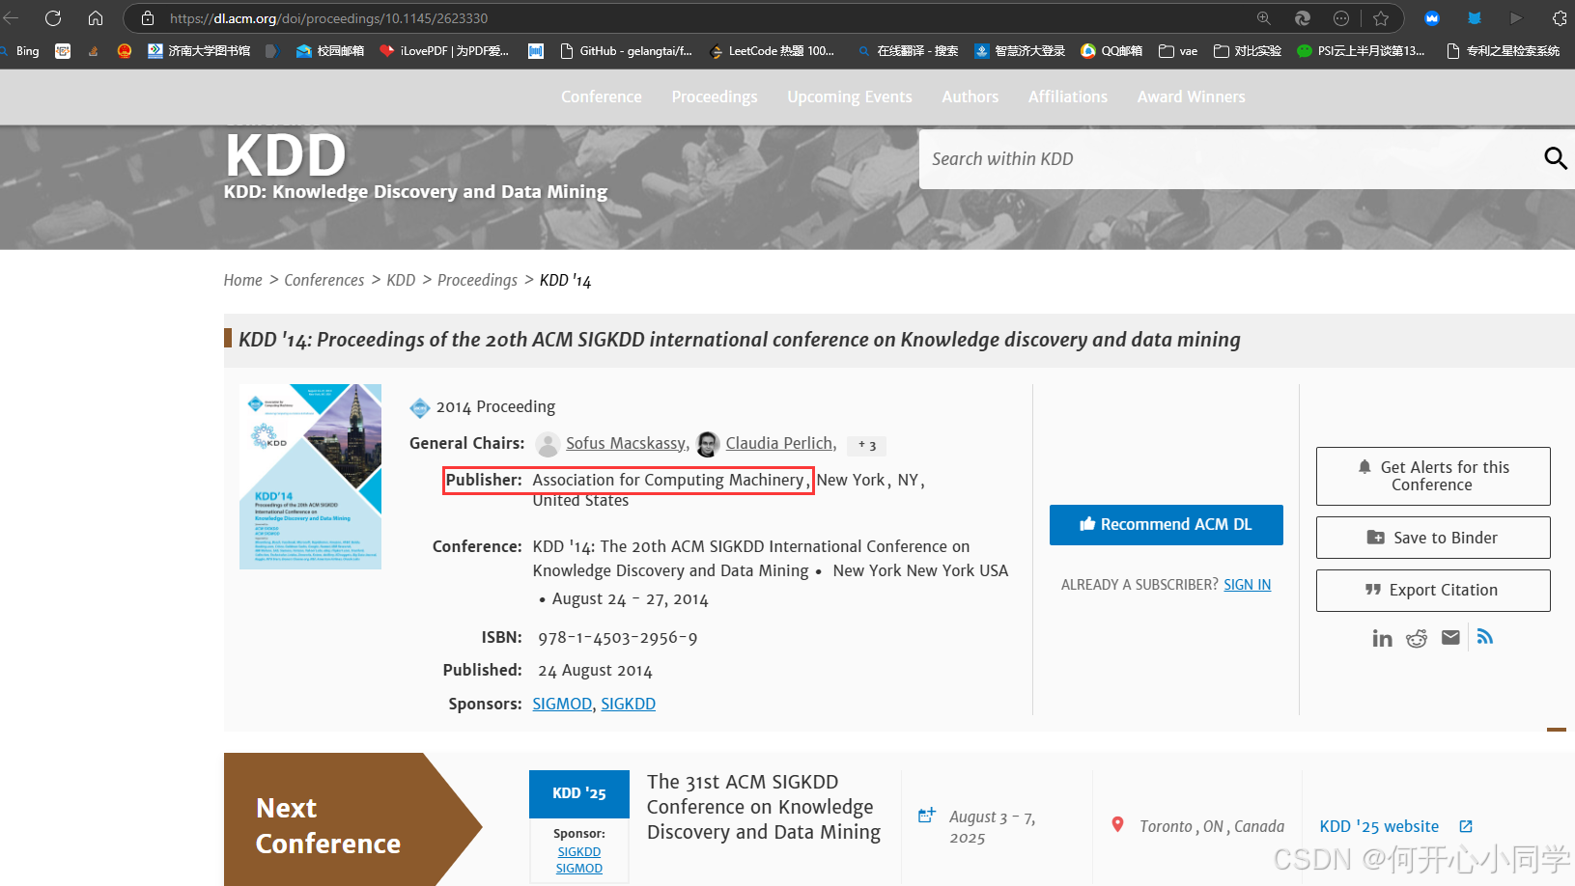Open 济南大学图书馆 bookmark
Viewport: 1575px width, 886px height.
[x=199, y=51]
